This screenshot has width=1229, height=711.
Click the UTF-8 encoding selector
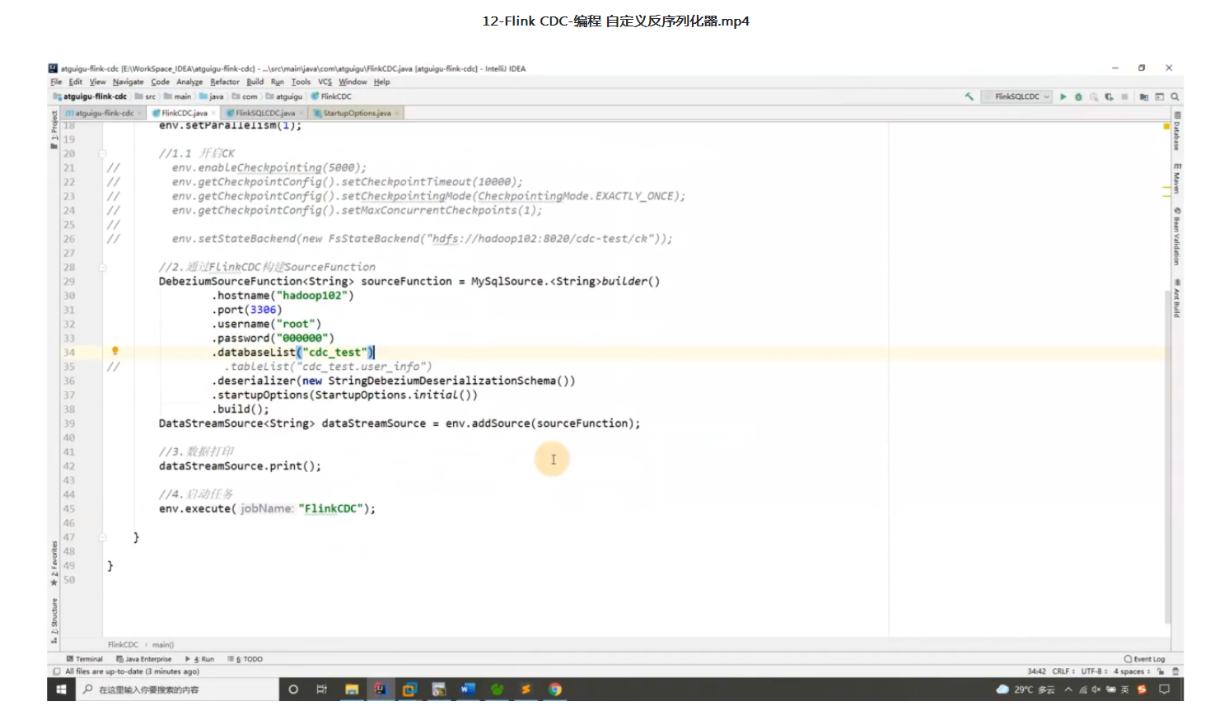click(x=1094, y=671)
